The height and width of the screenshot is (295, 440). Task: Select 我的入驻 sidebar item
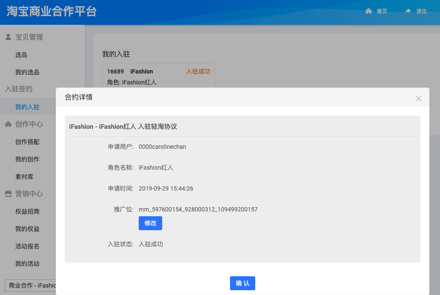27,107
